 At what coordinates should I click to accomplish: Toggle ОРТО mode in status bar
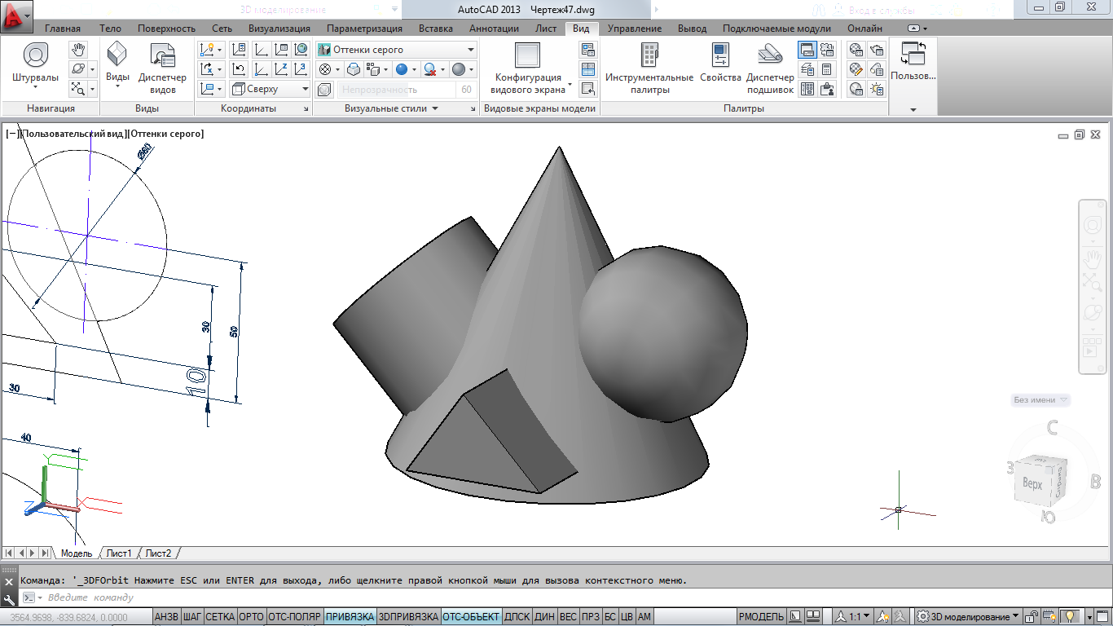[x=251, y=617]
